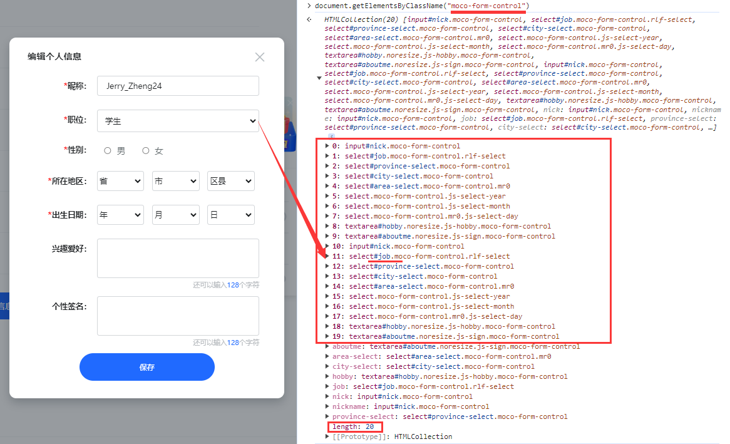Expand the nickname named property

[x=327, y=406]
